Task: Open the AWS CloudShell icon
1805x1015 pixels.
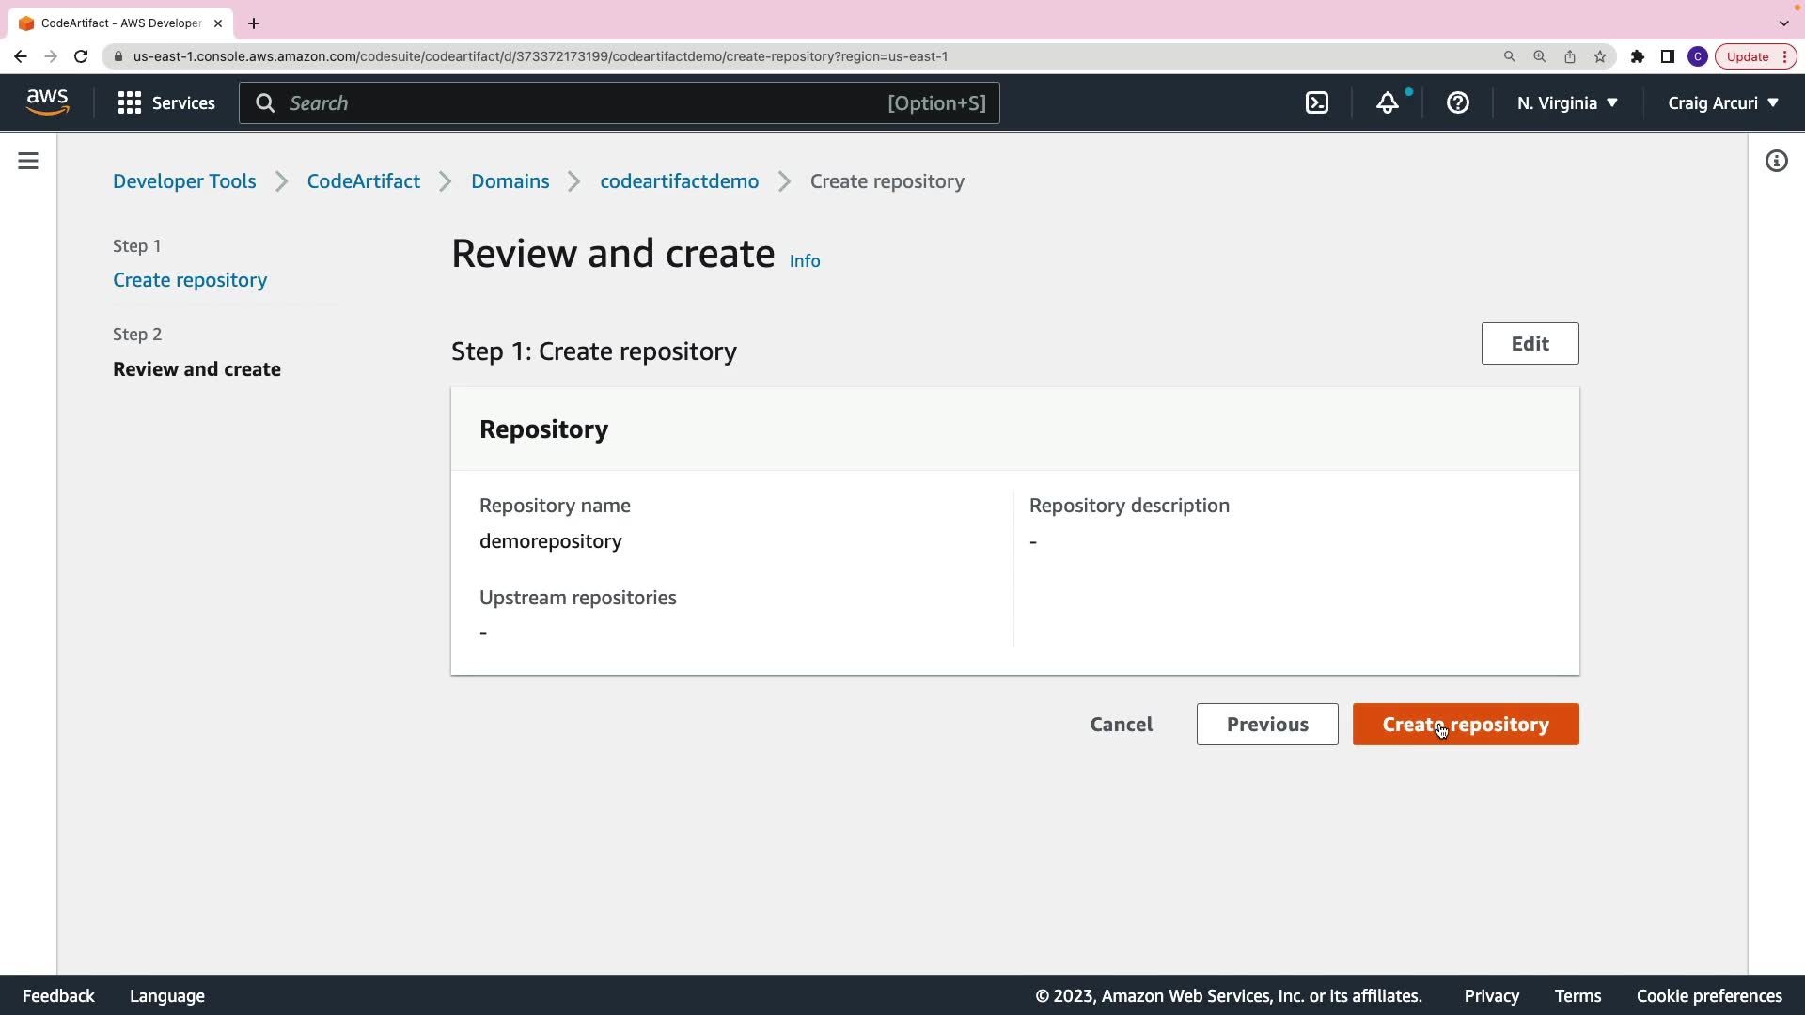Action: point(1317,103)
